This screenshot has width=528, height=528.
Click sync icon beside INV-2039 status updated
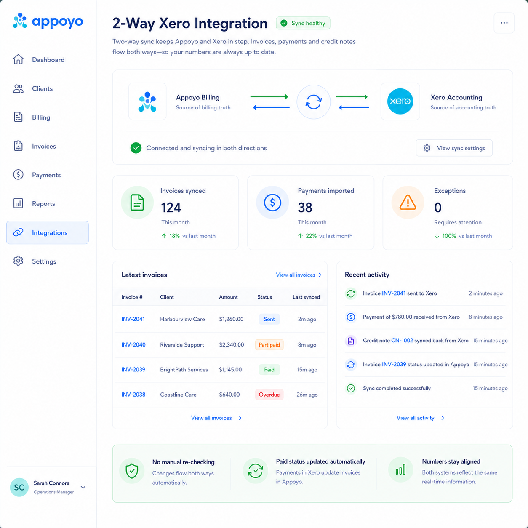point(351,365)
